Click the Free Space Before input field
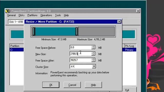This screenshot has height=92, width=164. 80,47
